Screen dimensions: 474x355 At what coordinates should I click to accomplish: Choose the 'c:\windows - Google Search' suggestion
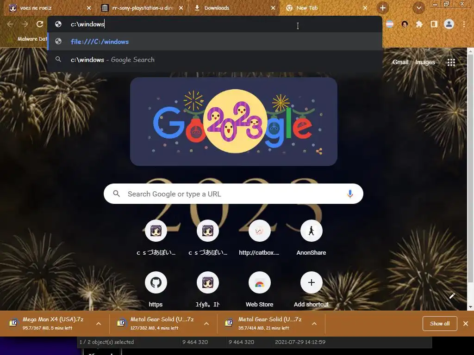click(x=215, y=60)
